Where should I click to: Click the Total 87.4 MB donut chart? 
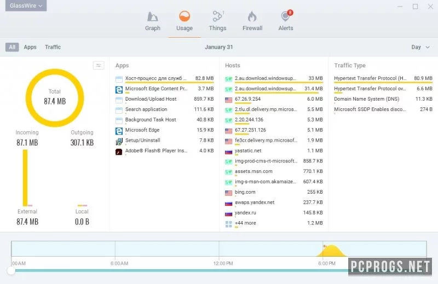click(55, 98)
